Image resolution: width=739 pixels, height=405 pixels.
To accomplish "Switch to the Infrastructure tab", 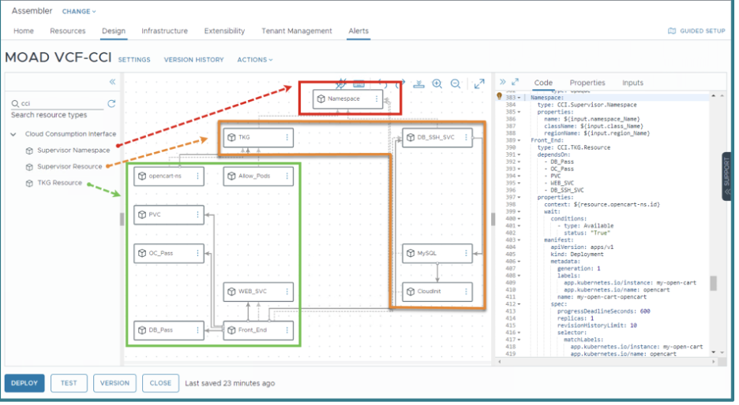I will coord(164,32).
